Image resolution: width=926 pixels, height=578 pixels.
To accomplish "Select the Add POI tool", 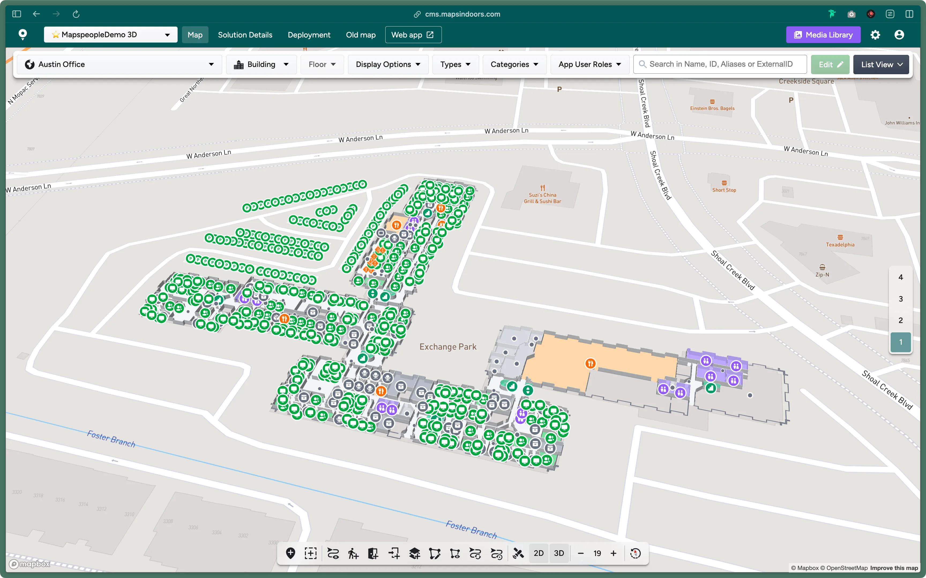I will 290,553.
